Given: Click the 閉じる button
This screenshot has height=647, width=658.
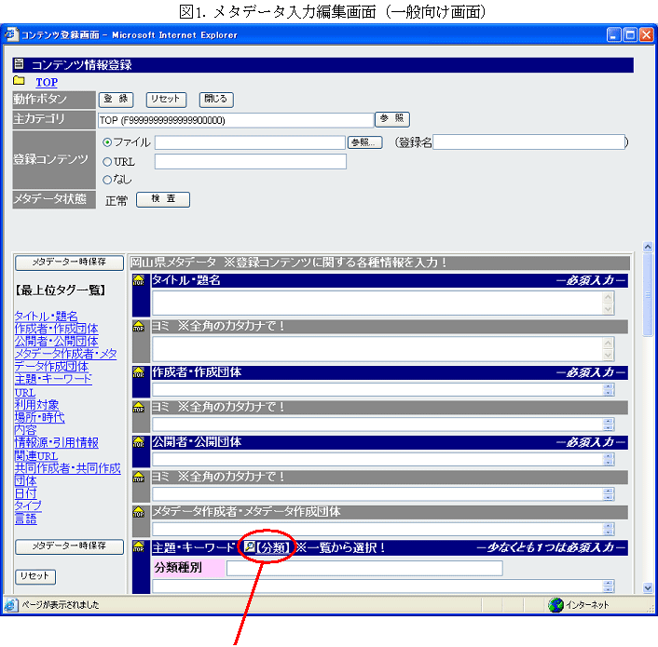Looking at the screenshot, I should click(x=215, y=100).
